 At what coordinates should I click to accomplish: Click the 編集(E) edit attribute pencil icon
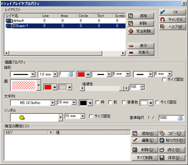click(135, 141)
